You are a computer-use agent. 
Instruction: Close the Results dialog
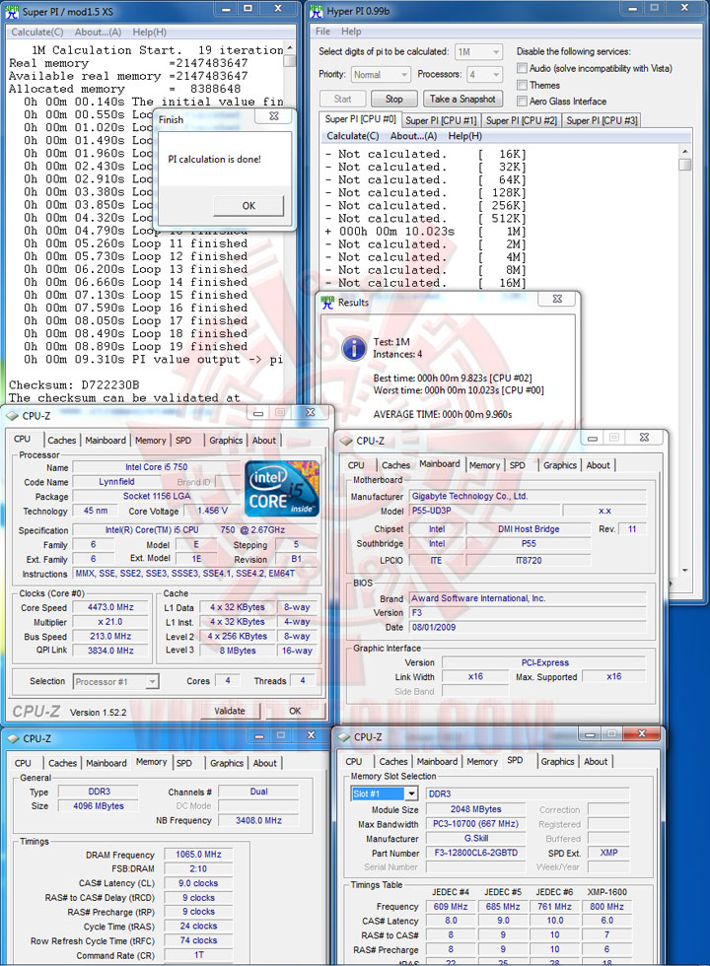(557, 299)
